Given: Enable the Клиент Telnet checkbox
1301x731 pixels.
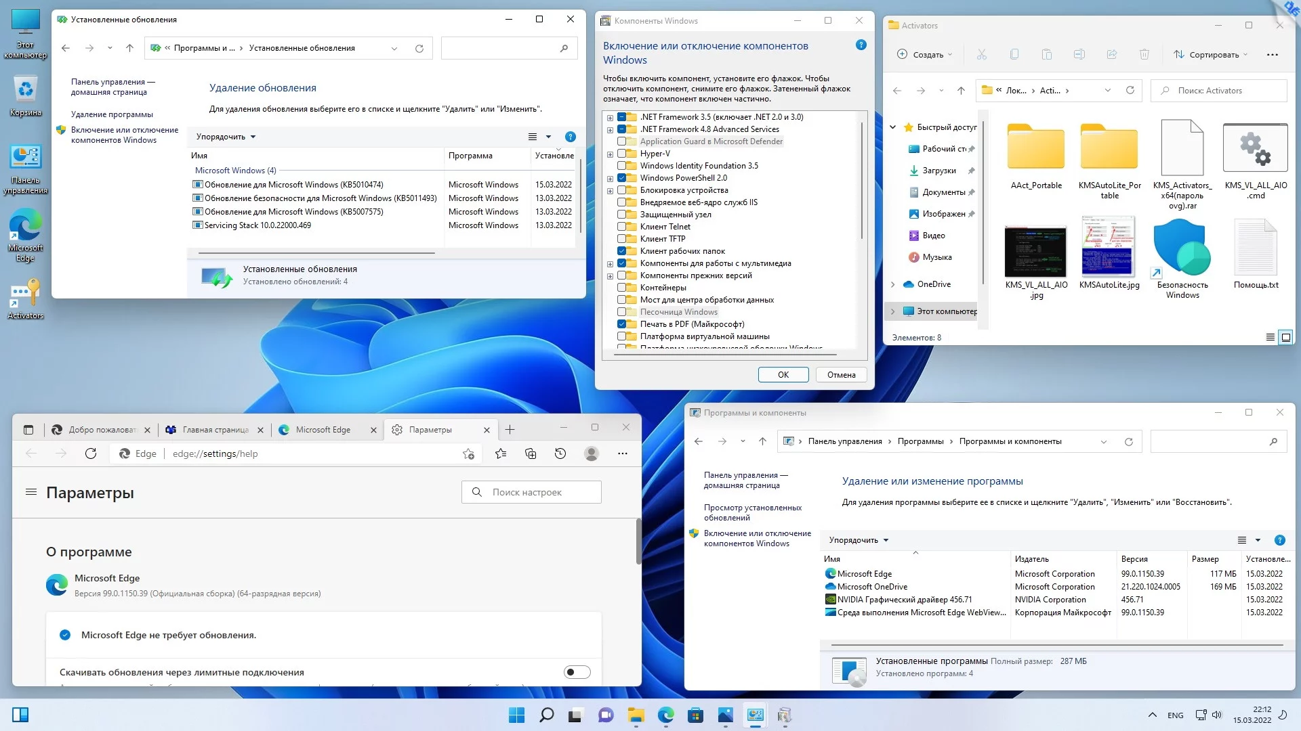Looking at the screenshot, I should 621,227.
